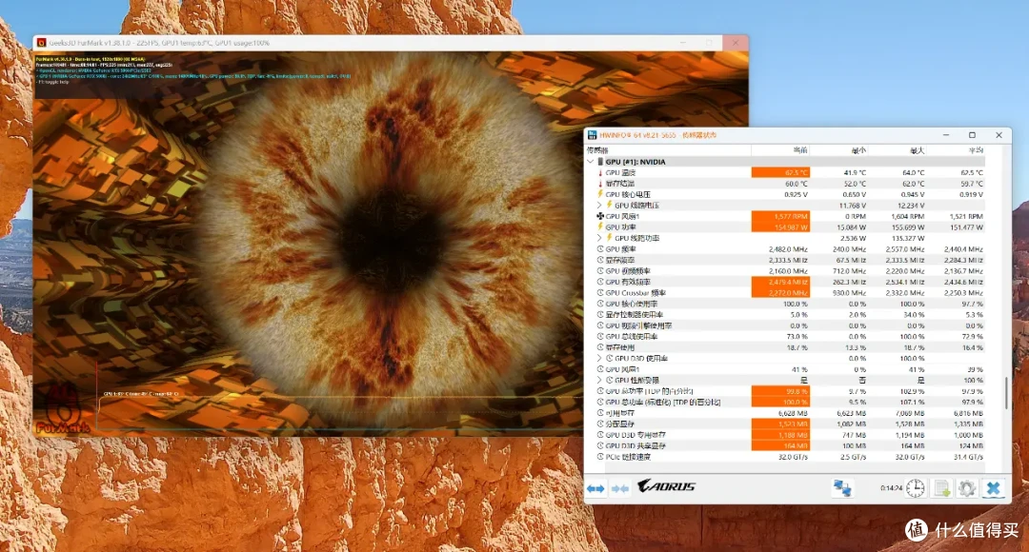This screenshot has height=552, width=1029.
Task: Minimize the HWiNFO sensor window
Action: (x=946, y=135)
